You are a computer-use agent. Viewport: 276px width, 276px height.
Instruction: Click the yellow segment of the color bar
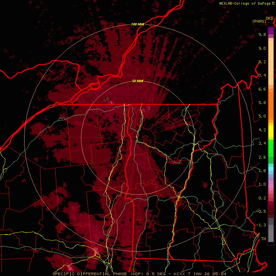271,131
